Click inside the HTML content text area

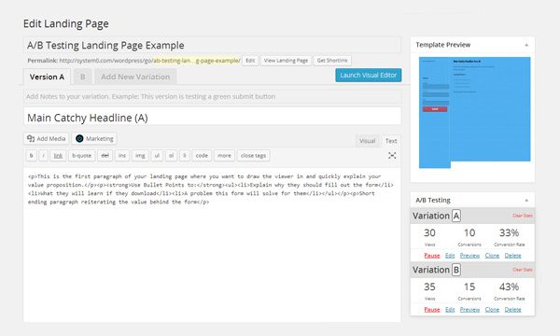point(212,245)
